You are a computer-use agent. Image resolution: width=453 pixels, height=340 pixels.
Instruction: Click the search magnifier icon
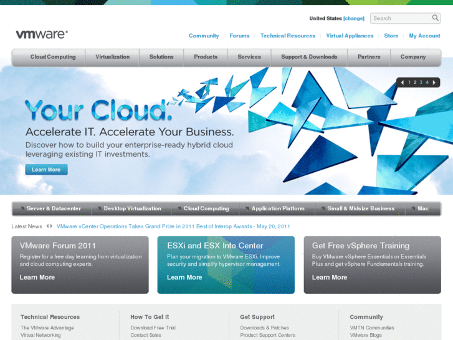(435, 18)
